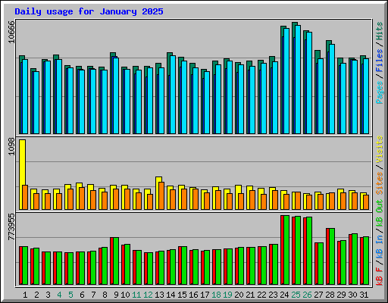Click the yellow visits bar for day 20
Image resolution: width=388 pixels, height=303 pixels.
click(x=238, y=197)
